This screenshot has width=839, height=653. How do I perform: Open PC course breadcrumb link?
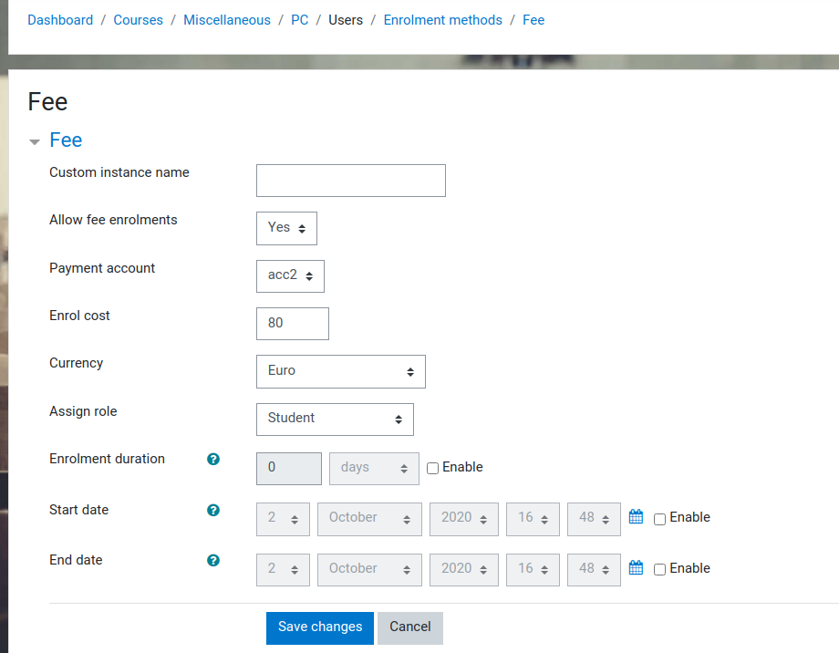tap(300, 20)
